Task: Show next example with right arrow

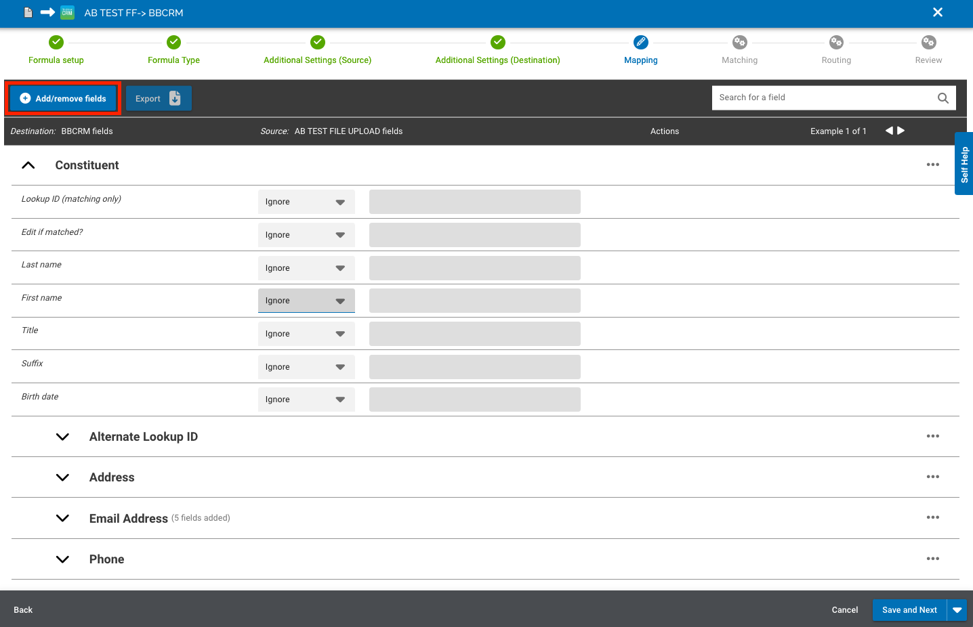Action: (x=901, y=131)
